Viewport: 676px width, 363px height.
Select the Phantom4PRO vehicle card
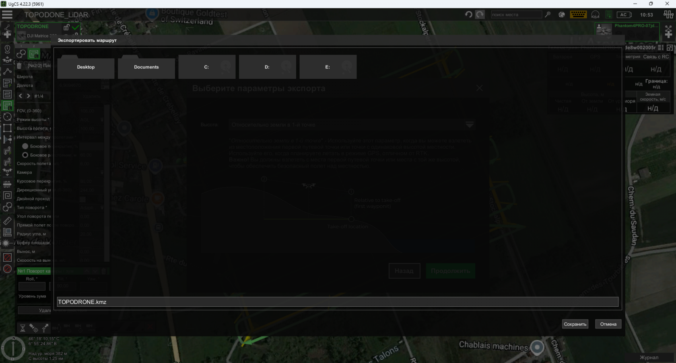[627, 31]
